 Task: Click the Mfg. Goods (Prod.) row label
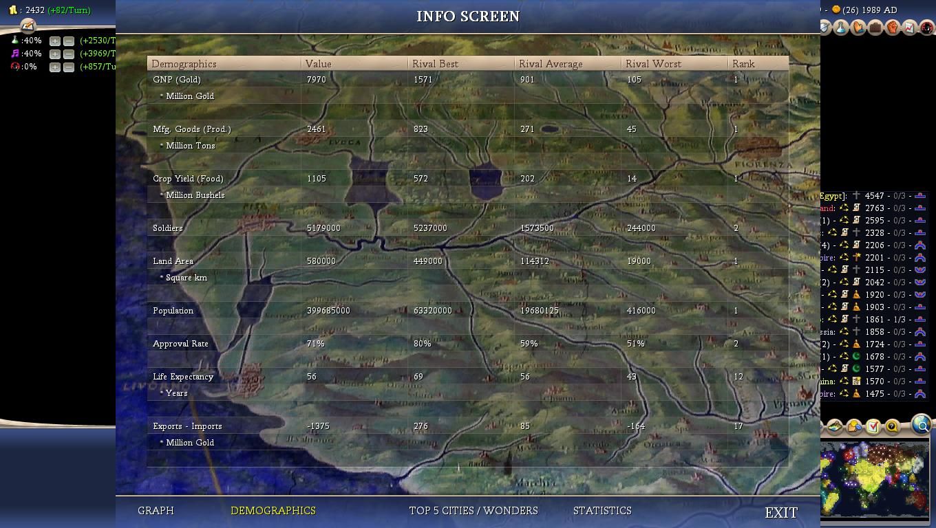click(x=192, y=129)
